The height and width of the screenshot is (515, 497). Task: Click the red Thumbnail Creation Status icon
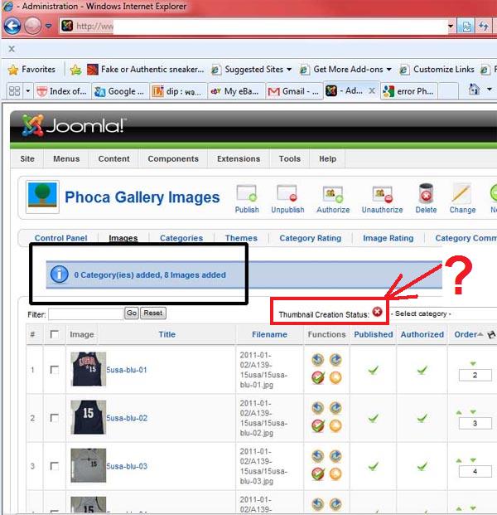[378, 312]
